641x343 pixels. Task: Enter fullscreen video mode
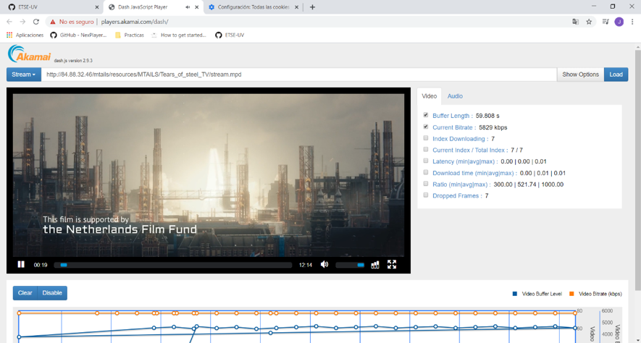coord(392,264)
